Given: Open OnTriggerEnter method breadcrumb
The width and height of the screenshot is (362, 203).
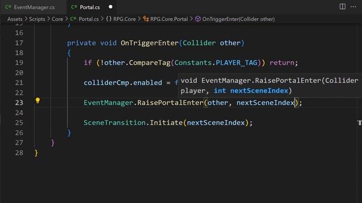Looking at the screenshot, I should [239, 19].
